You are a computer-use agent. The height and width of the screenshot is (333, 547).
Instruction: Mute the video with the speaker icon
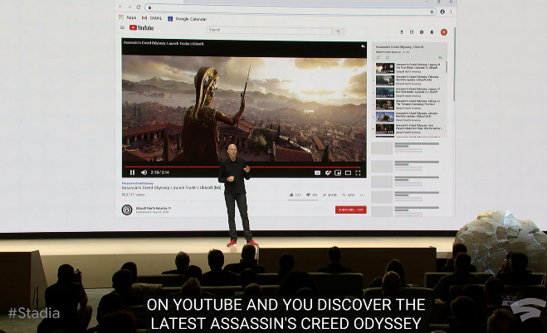pos(144,172)
